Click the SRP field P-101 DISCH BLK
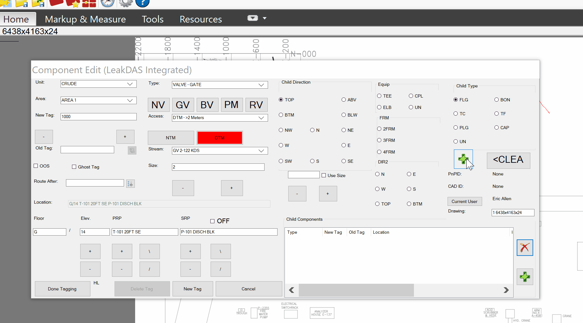This screenshot has width=583, height=323. (x=229, y=232)
